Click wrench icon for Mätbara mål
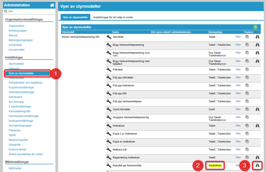The height and width of the screenshot is (172, 266). 109,150
